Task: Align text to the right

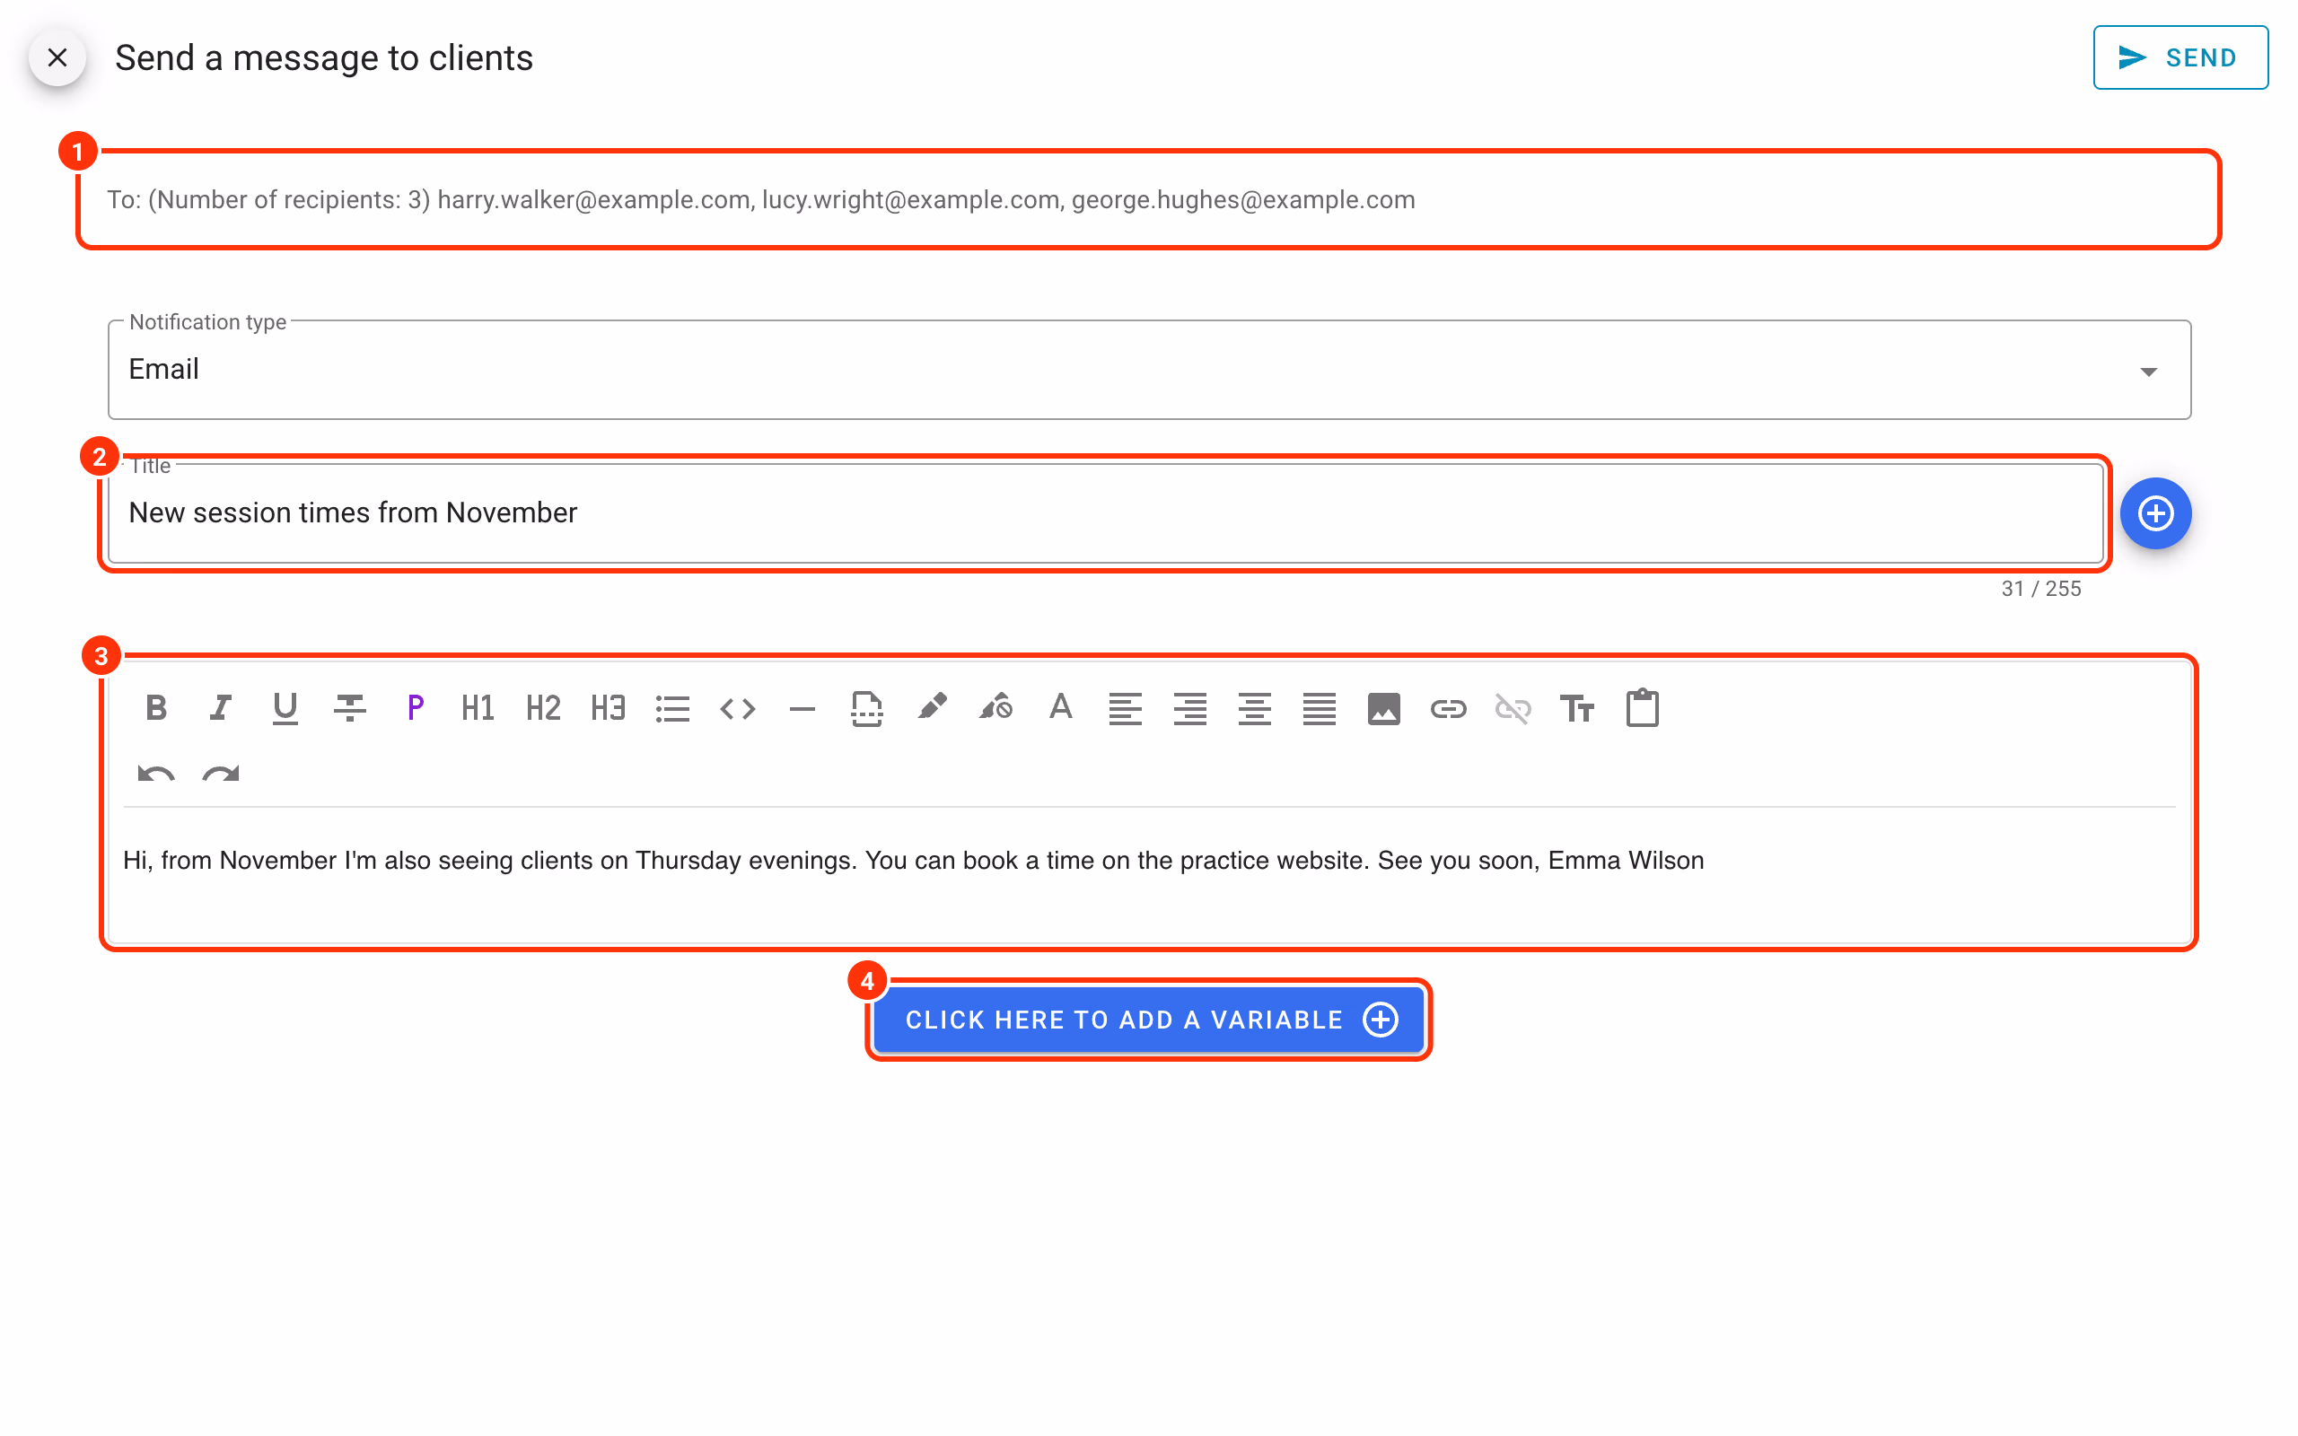Action: tap(1189, 707)
